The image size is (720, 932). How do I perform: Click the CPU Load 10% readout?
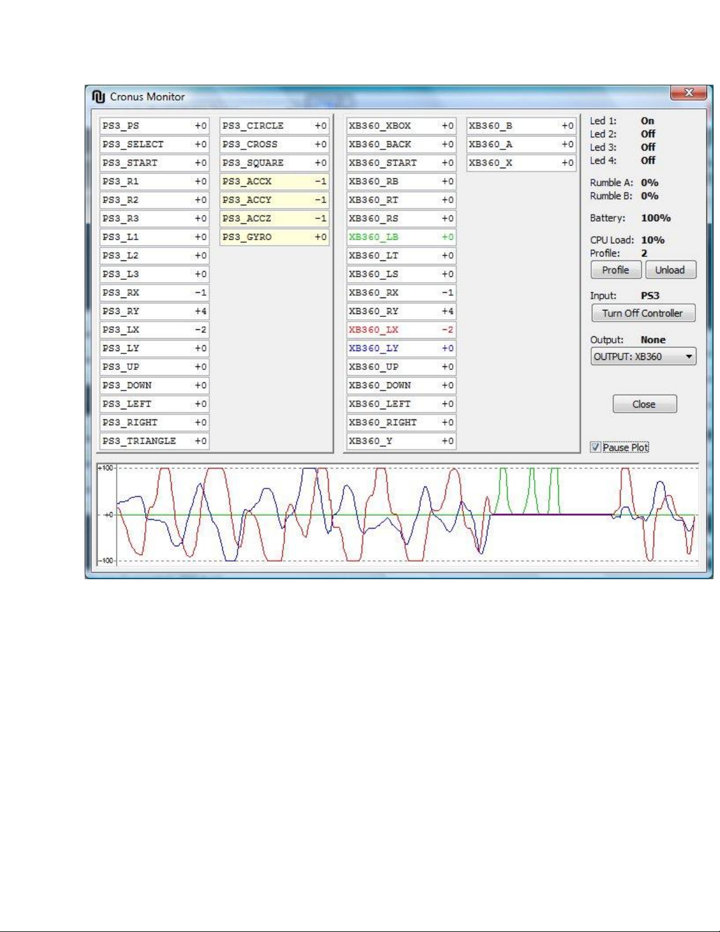(652, 240)
